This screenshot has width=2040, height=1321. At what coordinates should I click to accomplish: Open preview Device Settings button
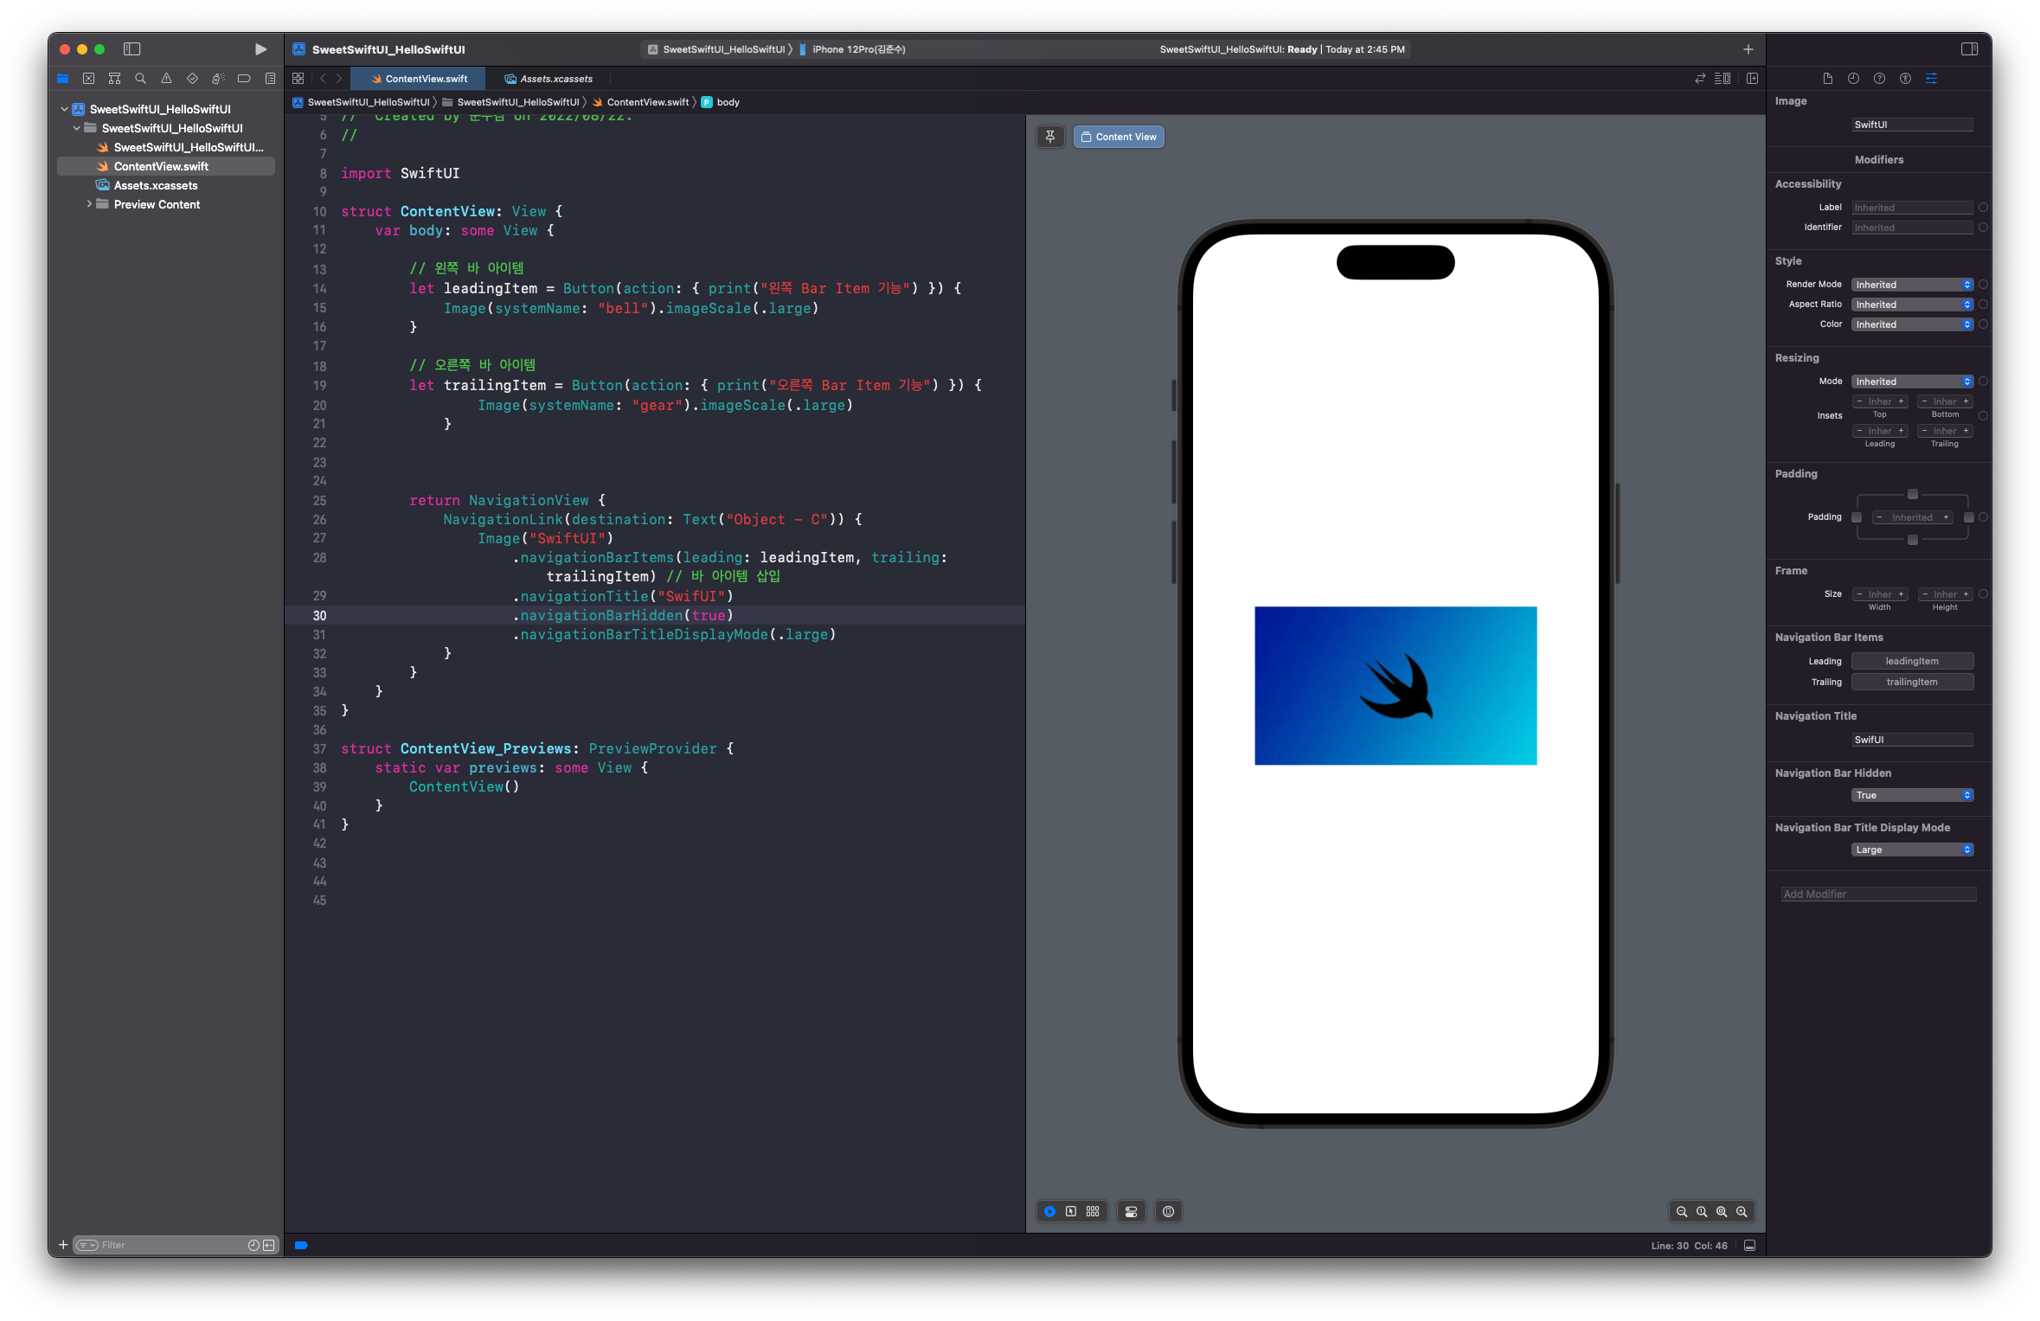coord(1131,1211)
